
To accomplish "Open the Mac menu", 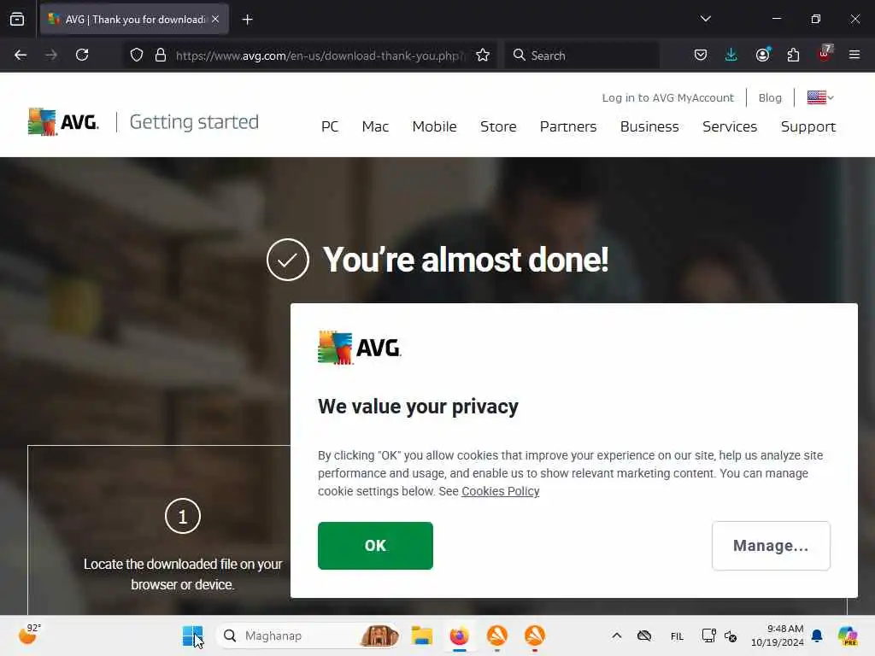I will click(375, 126).
